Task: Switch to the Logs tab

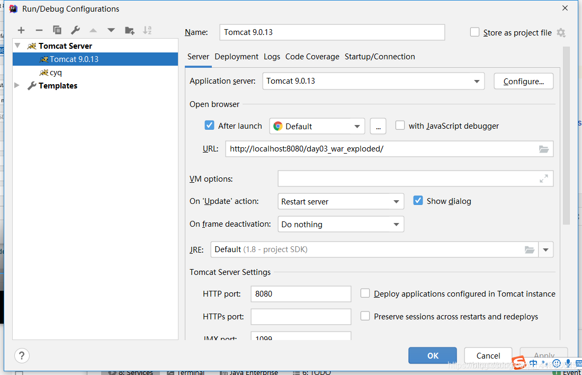Action: pyautogui.click(x=272, y=57)
